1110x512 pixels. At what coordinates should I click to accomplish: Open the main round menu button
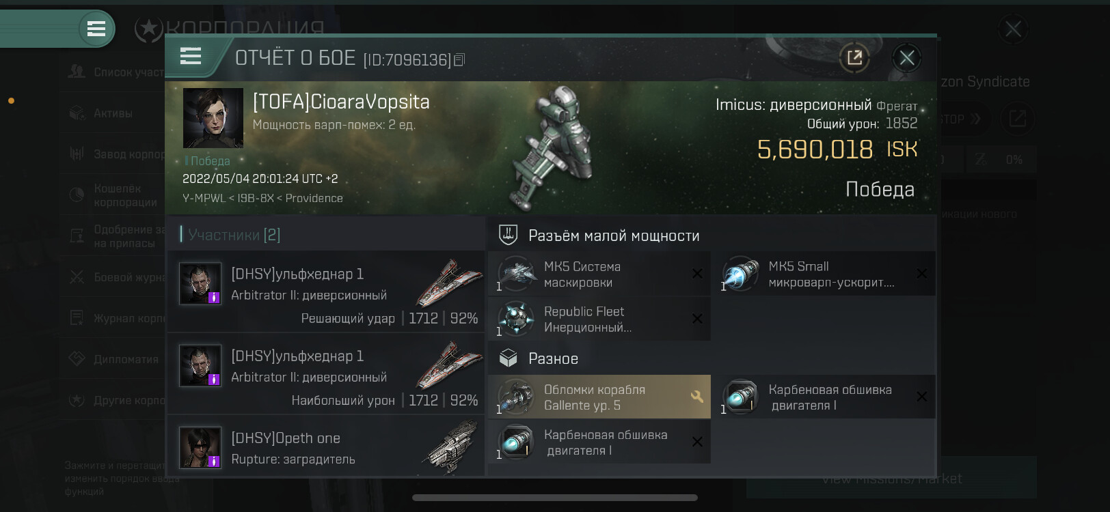pyautogui.click(x=96, y=29)
